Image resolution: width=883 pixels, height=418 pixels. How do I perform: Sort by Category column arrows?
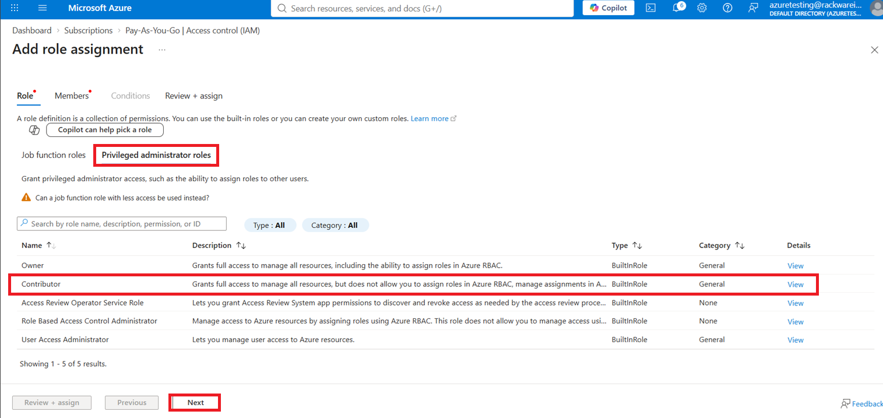click(x=739, y=245)
